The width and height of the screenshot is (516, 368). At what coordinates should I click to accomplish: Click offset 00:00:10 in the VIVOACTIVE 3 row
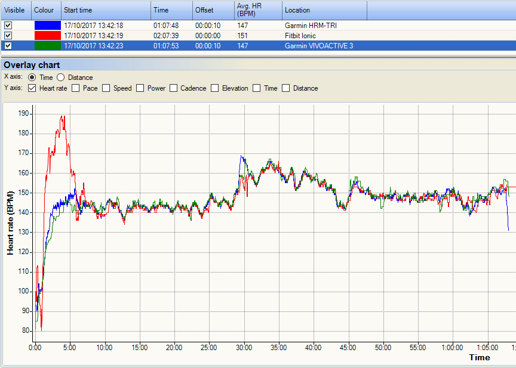pyautogui.click(x=208, y=46)
